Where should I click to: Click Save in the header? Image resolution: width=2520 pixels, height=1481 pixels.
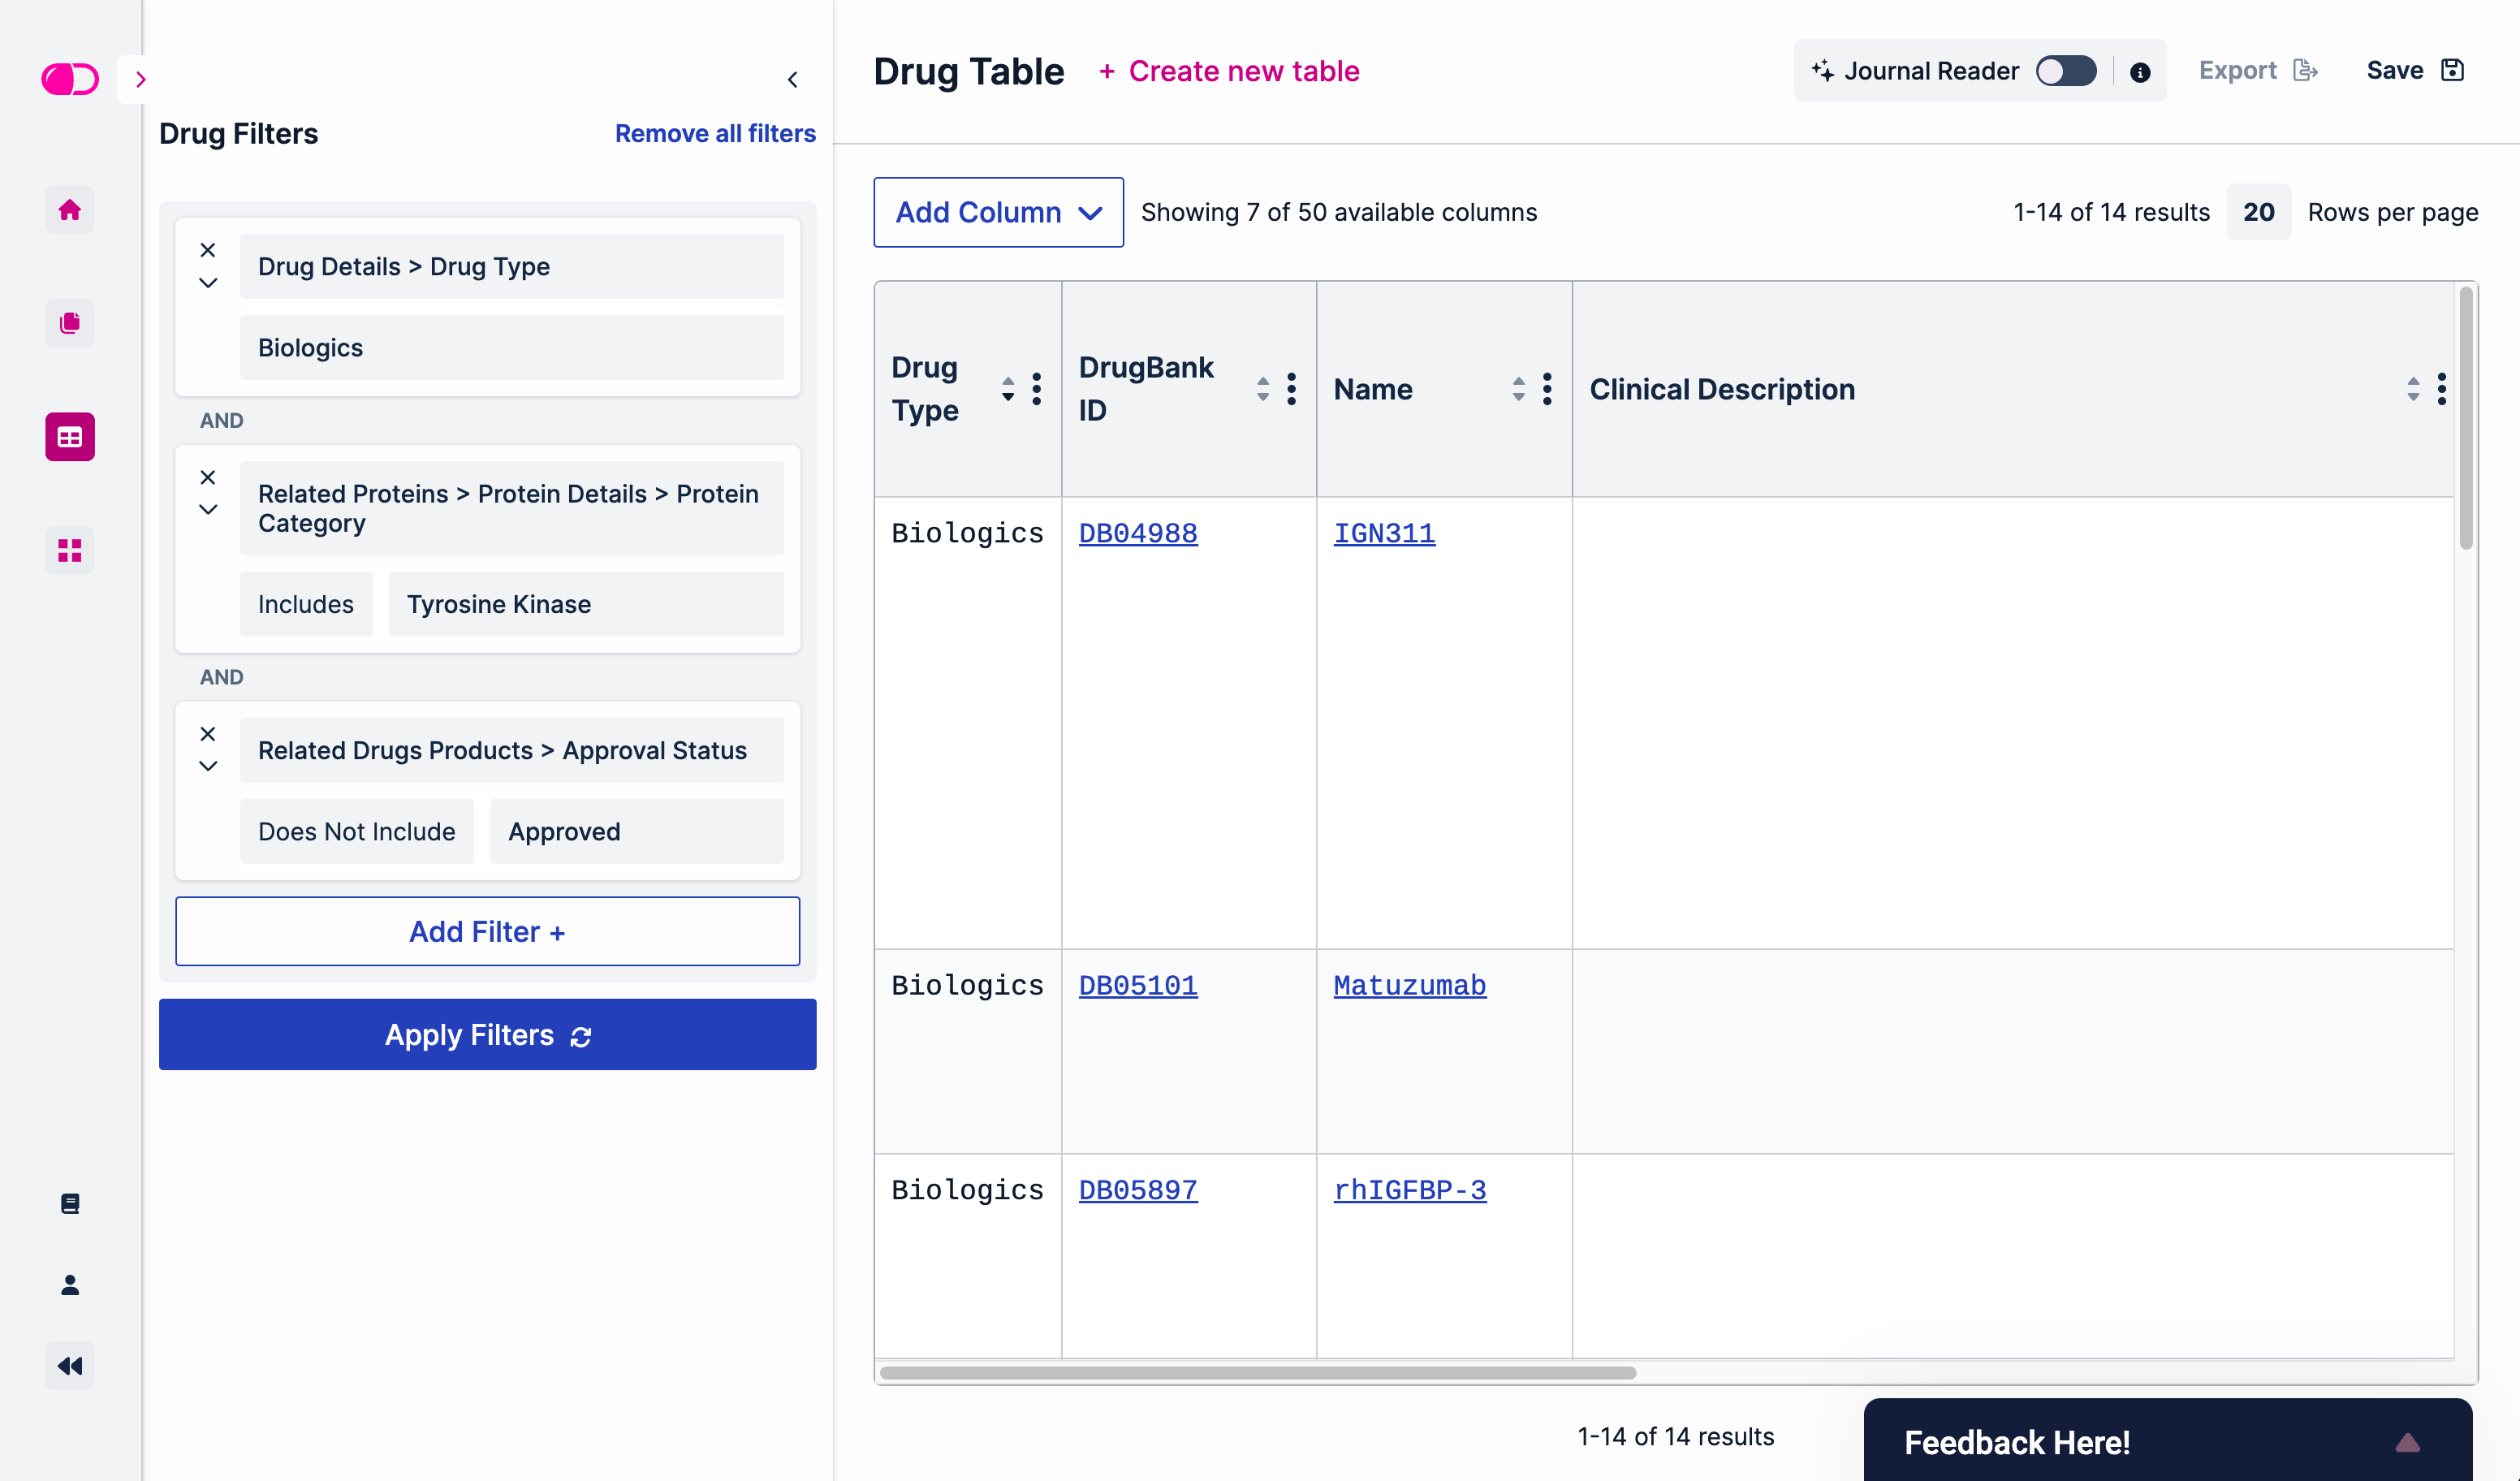(x=2413, y=71)
